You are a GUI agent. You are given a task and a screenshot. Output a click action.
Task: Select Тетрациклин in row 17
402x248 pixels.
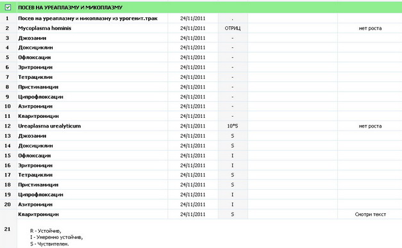[35, 175]
